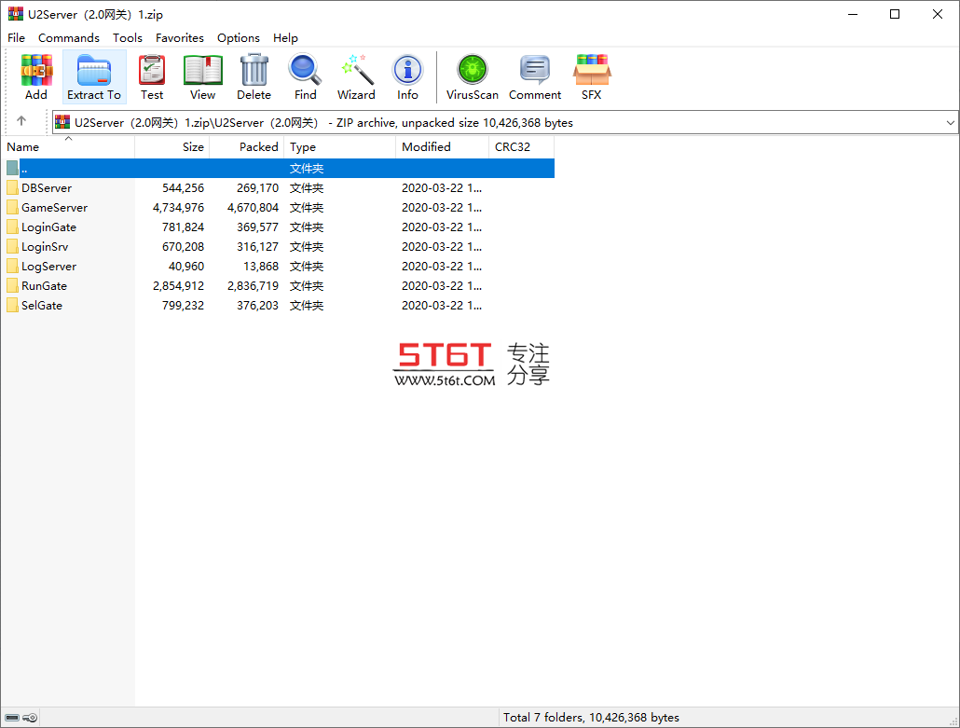Click the LogServer folder name

pyautogui.click(x=49, y=267)
